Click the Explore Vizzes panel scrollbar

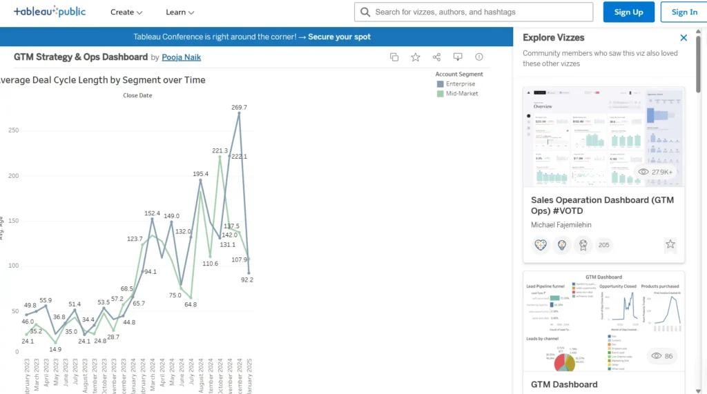[698, 63]
